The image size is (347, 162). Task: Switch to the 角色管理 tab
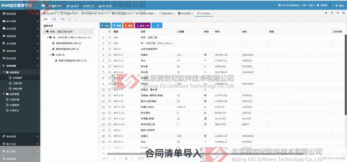(x=186, y=13)
